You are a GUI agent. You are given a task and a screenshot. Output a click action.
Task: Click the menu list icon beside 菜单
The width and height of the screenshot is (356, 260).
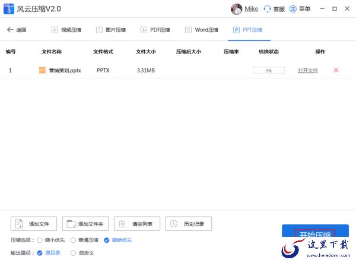coord(293,9)
